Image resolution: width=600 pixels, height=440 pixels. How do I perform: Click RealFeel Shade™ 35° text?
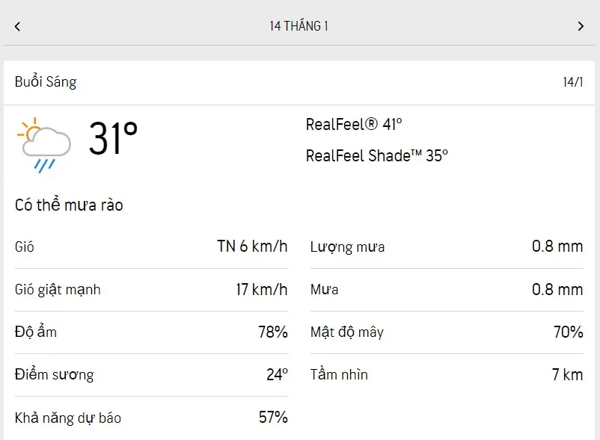tap(376, 155)
